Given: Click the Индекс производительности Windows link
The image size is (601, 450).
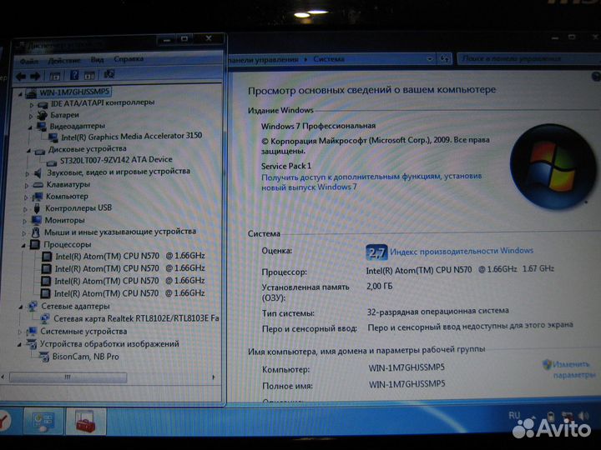Looking at the screenshot, I should (x=461, y=251).
